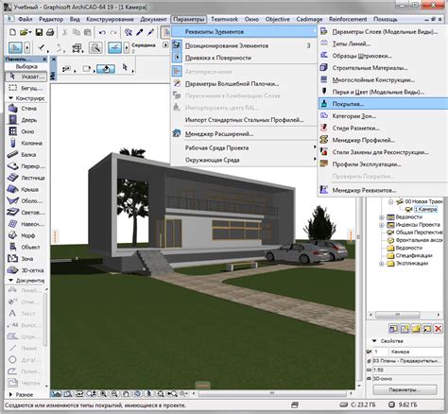
Task: Select the Колонна (Column) tool
Action: (26, 143)
